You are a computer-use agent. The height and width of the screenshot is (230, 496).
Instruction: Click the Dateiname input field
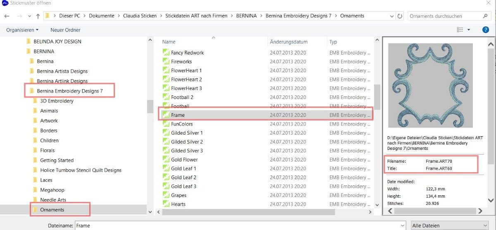240,225
